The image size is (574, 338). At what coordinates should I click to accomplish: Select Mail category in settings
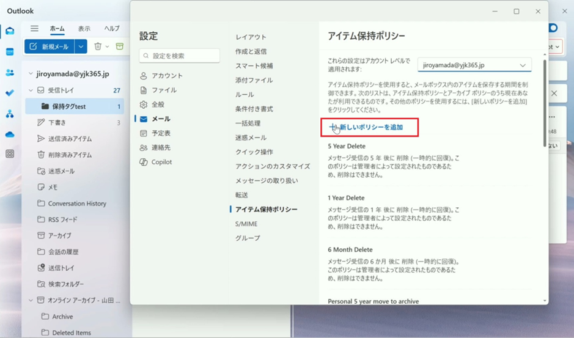click(x=161, y=119)
